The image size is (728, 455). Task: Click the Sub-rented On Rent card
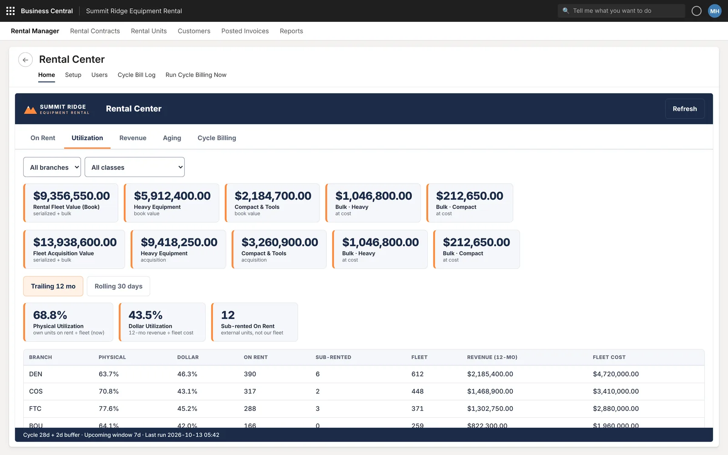[254, 322]
